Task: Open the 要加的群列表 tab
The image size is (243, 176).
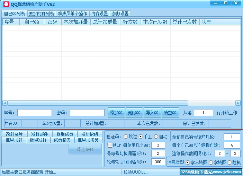Action: click(42, 14)
